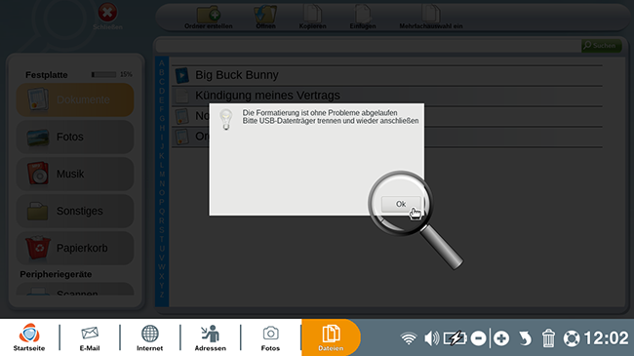Click the lifebuoy help icon
The height and width of the screenshot is (356, 634).
tap(572, 338)
